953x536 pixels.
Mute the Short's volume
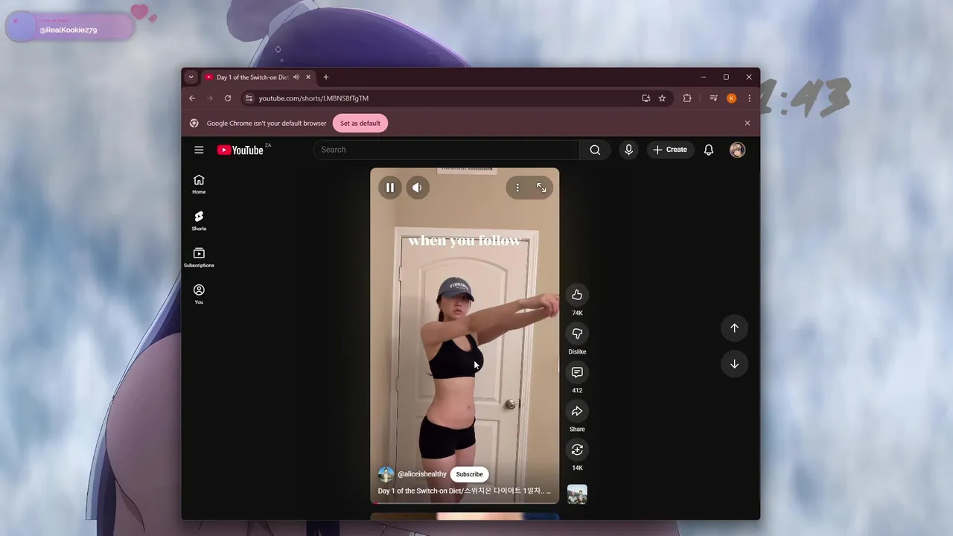pos(417,188)
